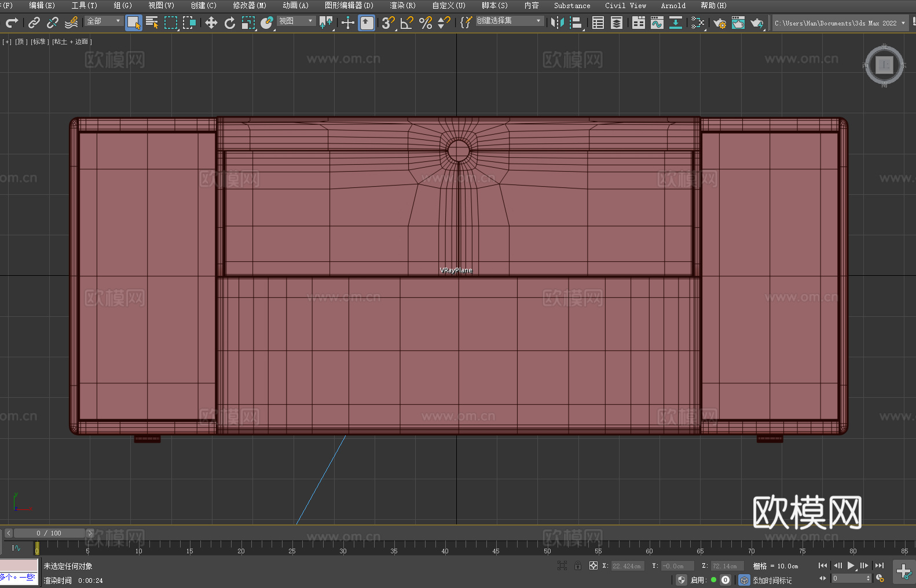Open Render Setup teapot-gear icon

click(x=720, y=23)
